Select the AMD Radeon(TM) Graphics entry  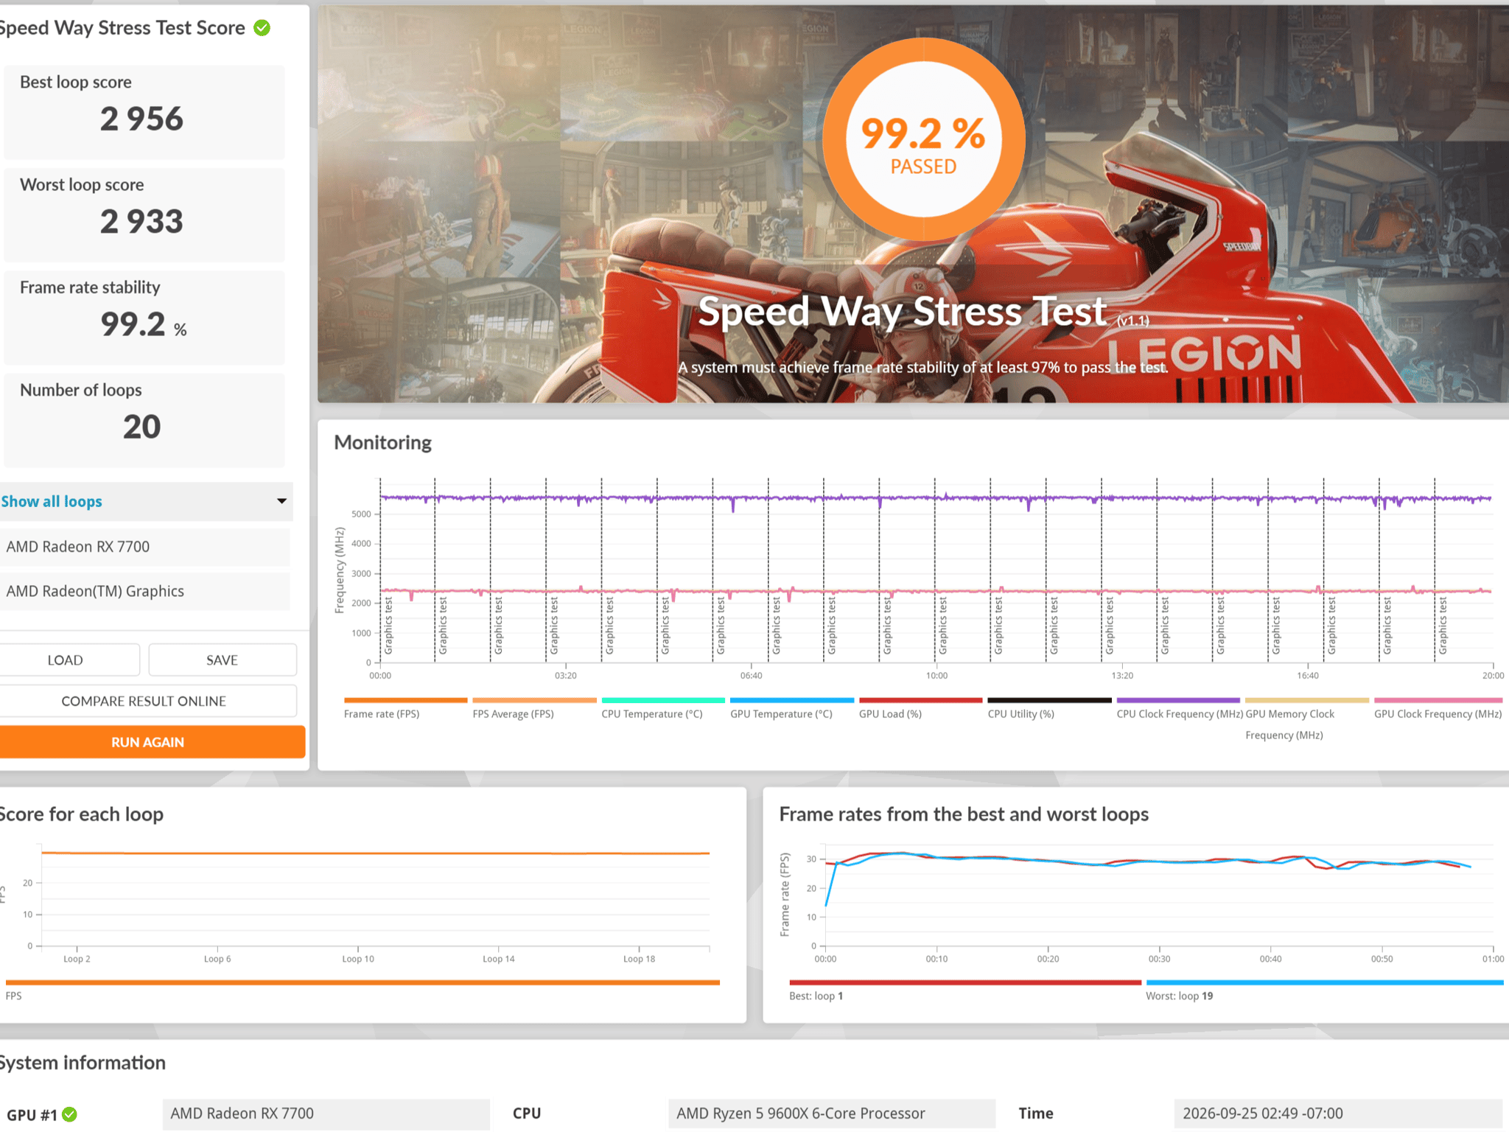[x=144, y=591]
